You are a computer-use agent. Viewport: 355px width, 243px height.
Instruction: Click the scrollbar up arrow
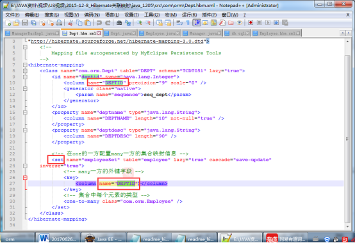tap(347, 42)
